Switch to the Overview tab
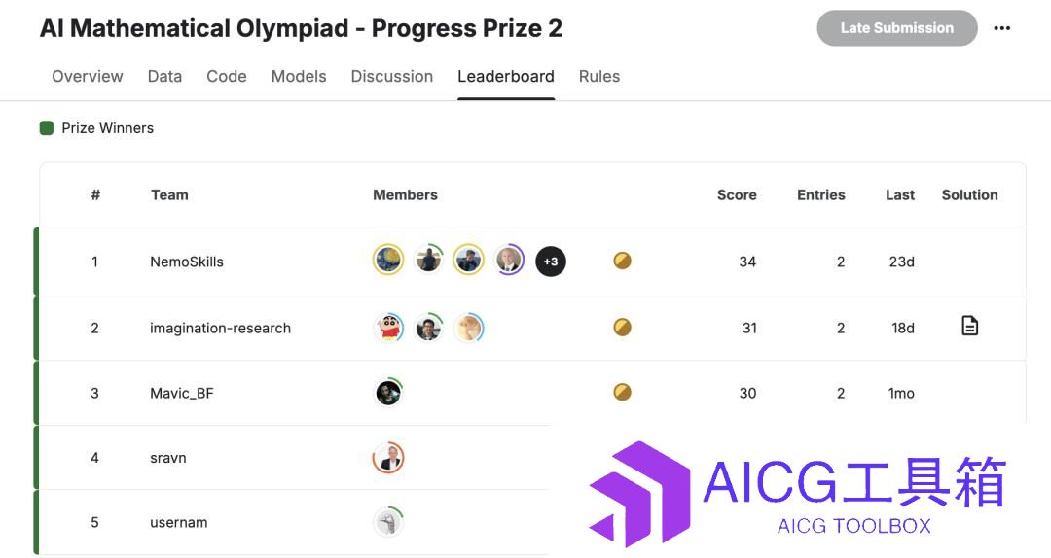The width and height of the screenshot is (1051, 558). pyautogui.click(x=88, y=77)
